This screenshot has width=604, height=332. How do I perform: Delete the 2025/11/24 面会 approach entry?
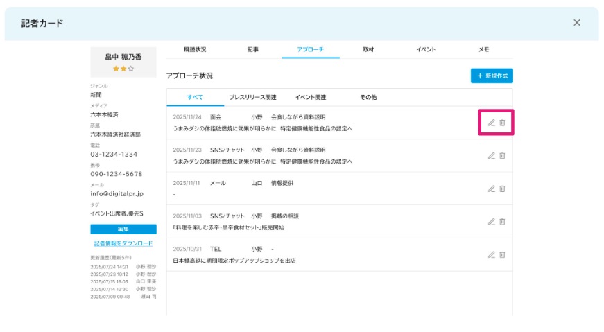pos(502,123)
